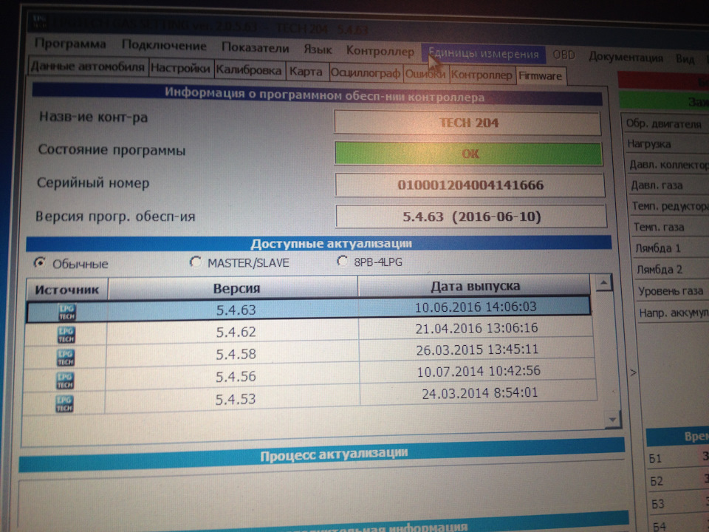The image size is (709, 532).
Task: Click Б3 injector row
Action: coord(679,503)
